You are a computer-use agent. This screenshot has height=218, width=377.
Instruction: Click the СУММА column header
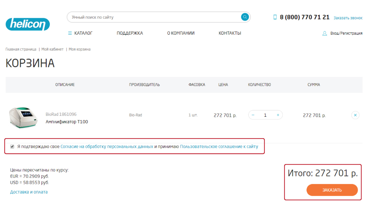(x=314, y=85)
